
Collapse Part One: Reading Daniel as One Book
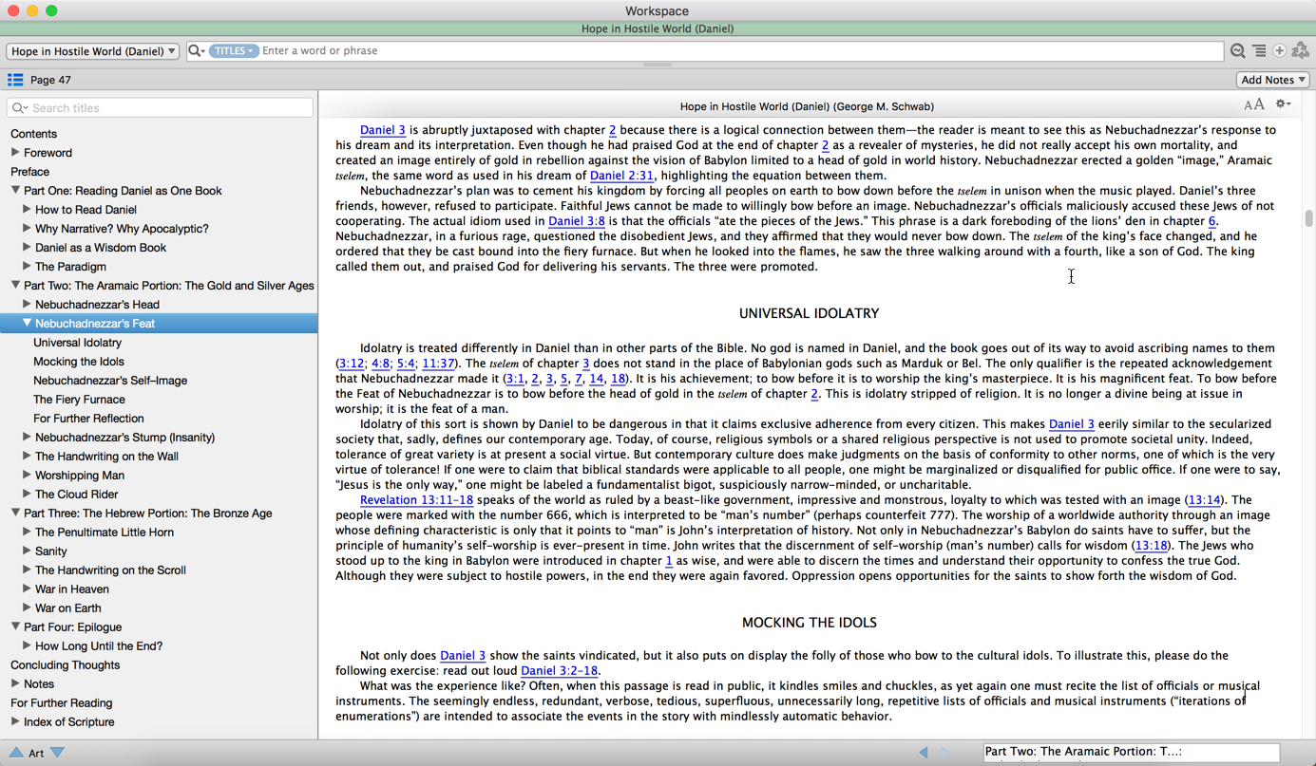15,191
